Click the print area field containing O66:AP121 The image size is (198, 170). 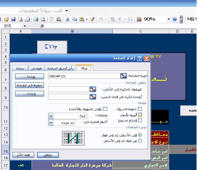[84, 76]
